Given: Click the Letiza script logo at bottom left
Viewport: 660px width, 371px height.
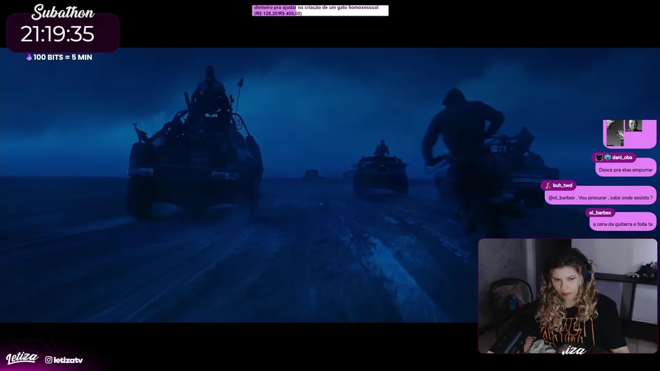Looking at the screenshot, I should [22, 358].
